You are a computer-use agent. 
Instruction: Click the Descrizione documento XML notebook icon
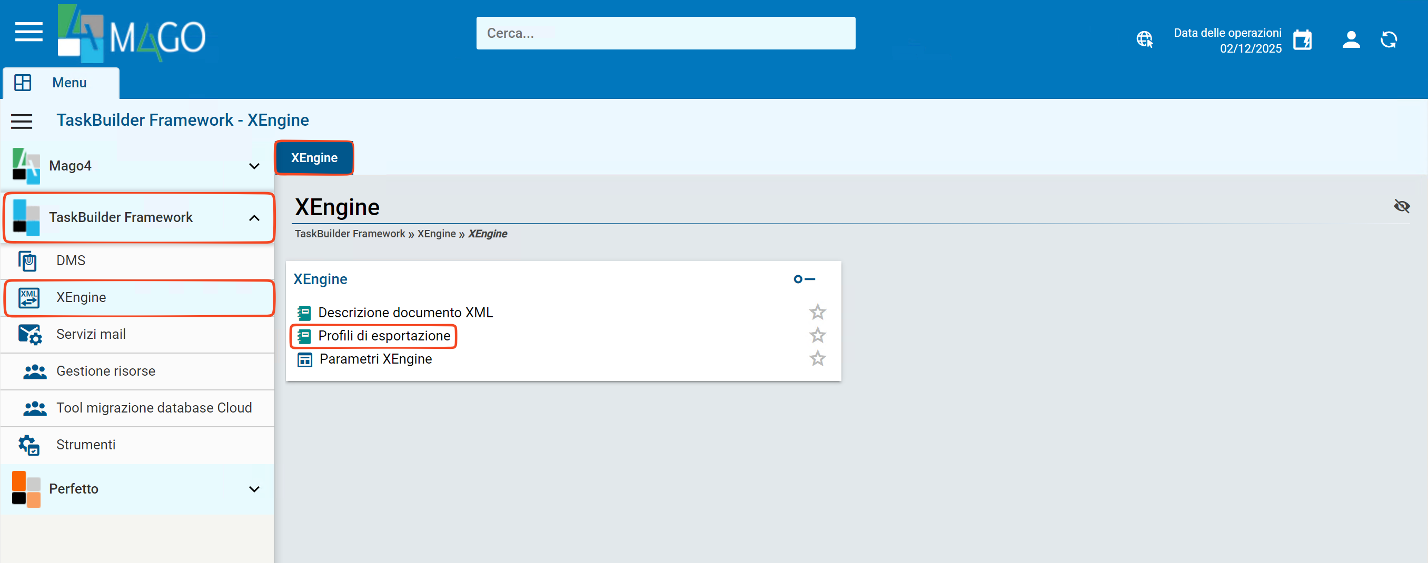[304, 313]
